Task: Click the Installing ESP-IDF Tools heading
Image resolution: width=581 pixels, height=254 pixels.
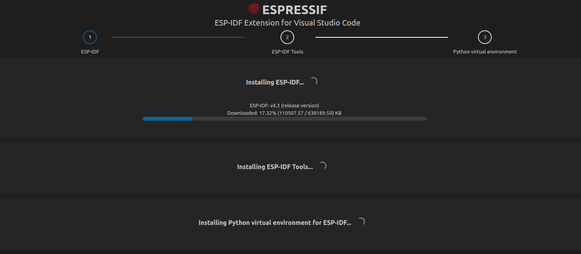Action: point(275,166)
